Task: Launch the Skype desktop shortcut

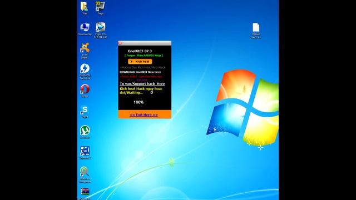Action: (x=85, y=112)
